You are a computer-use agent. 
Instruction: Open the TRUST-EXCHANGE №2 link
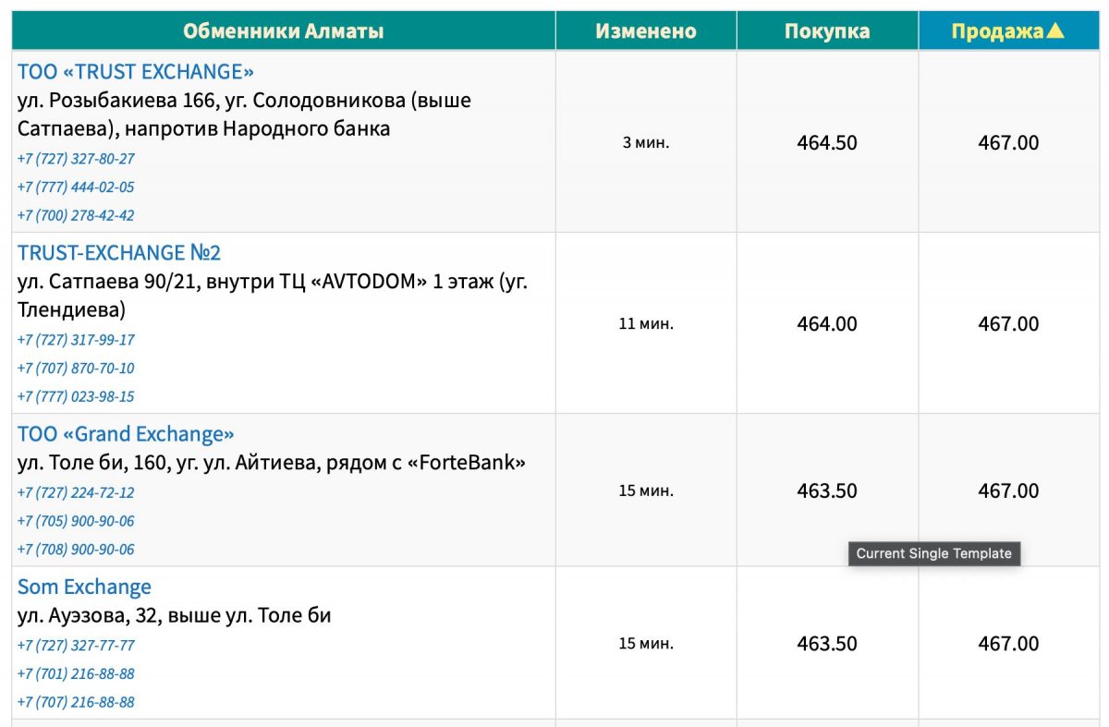(119, 252)
